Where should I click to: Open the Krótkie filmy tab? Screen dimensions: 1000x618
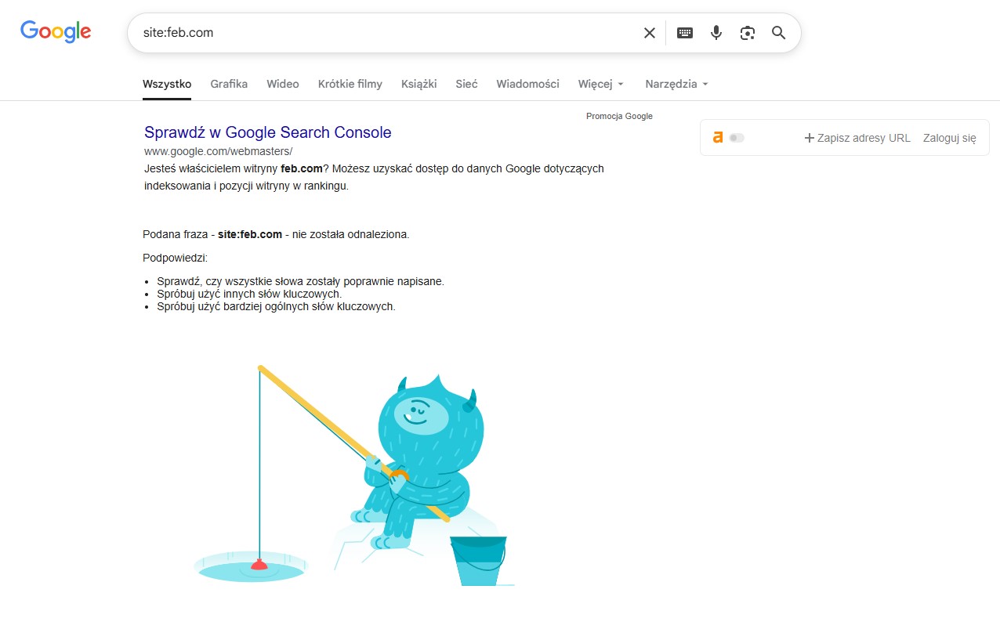[x=350, y=84]
